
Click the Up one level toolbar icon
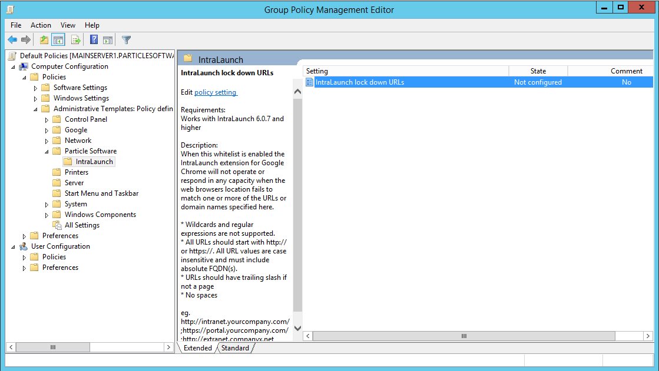pyautogui.click(x=44, y=40)
